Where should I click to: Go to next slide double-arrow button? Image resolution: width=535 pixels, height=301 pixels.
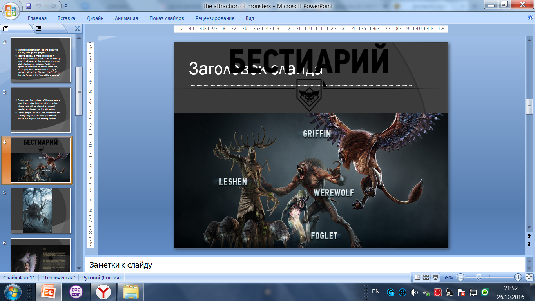[529, 243]
